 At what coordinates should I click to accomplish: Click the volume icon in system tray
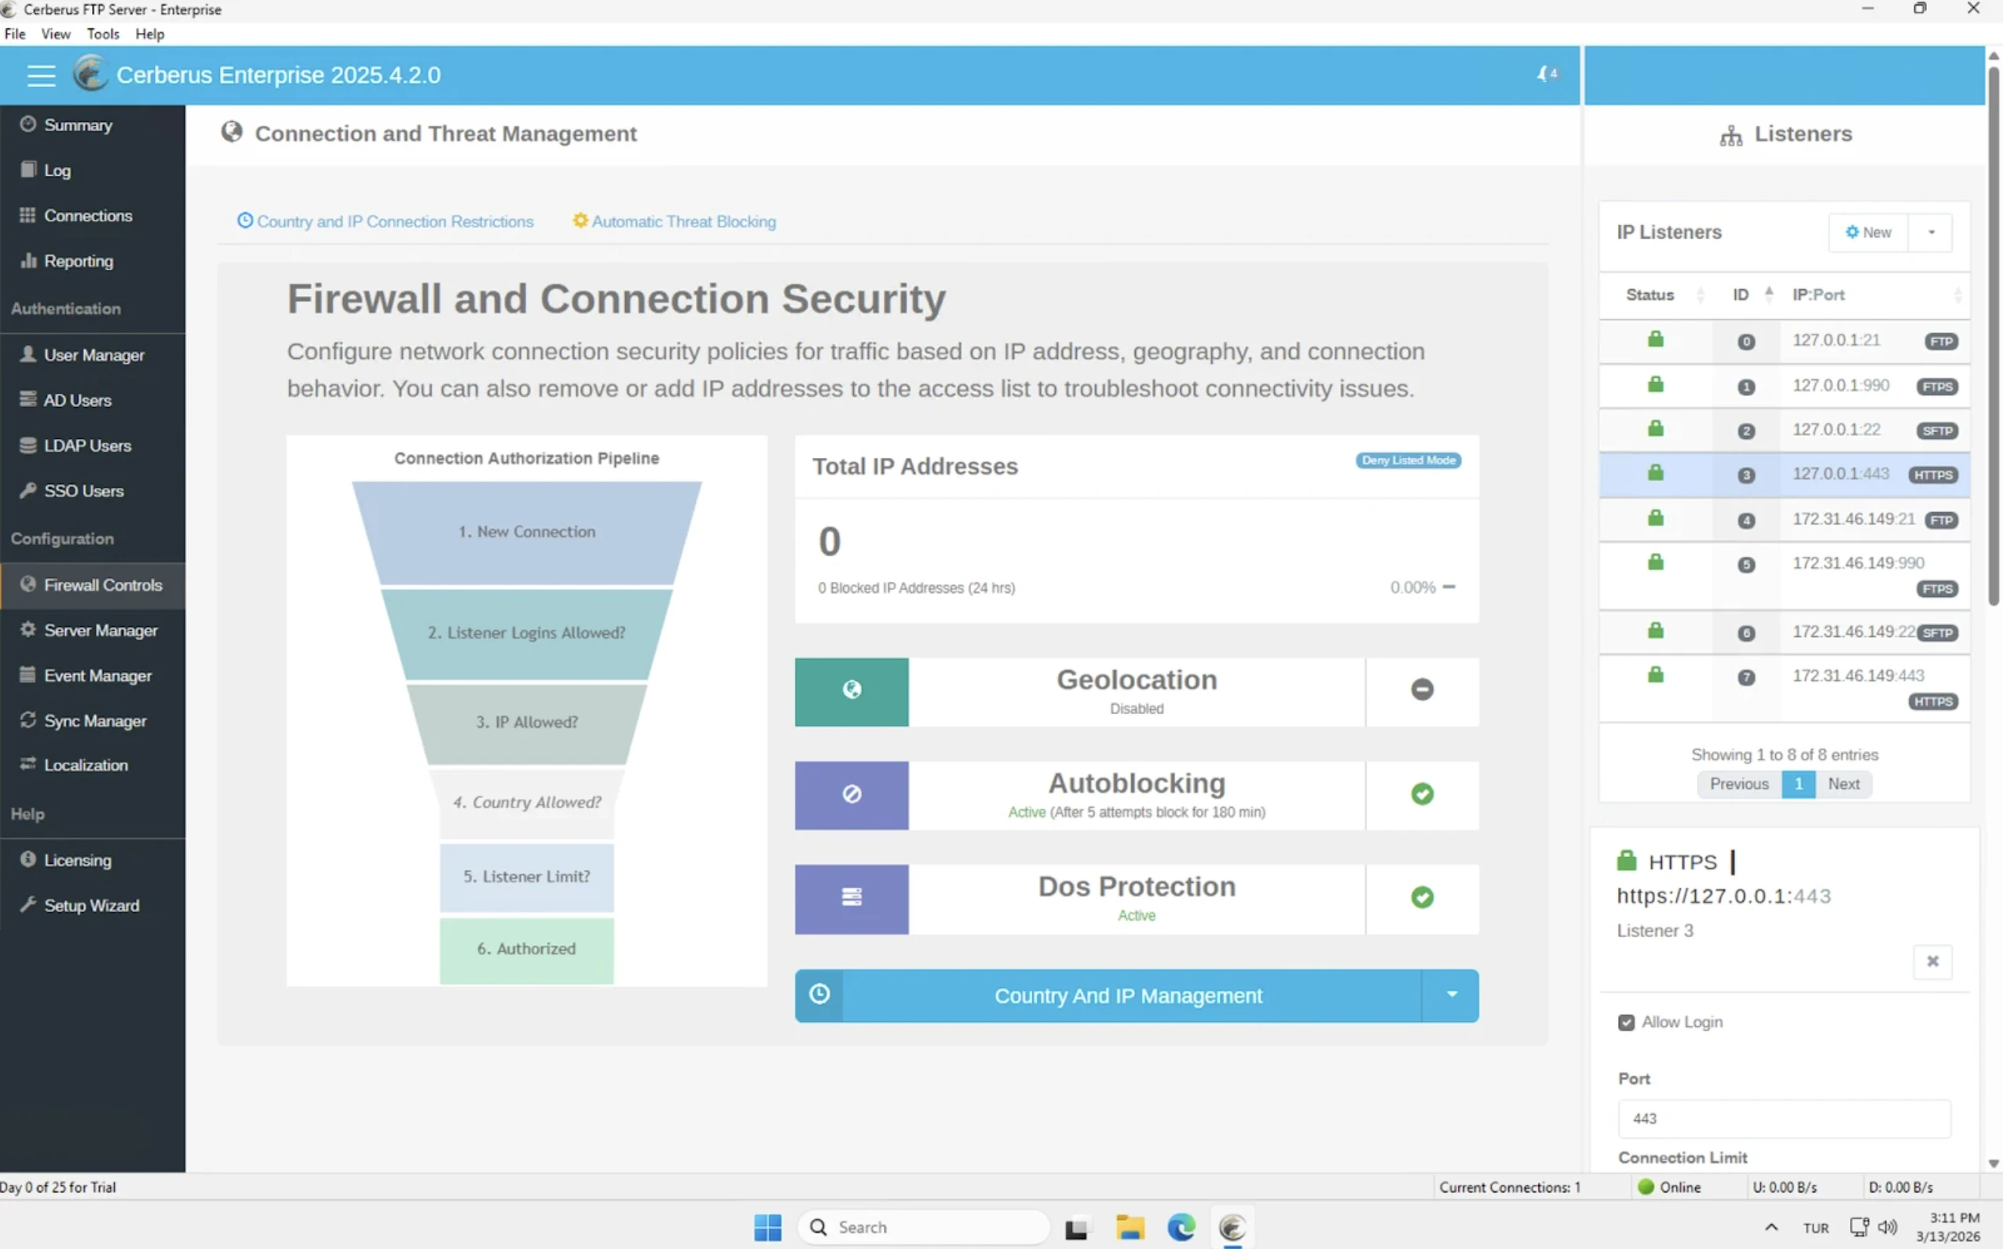(1887, 1227)
